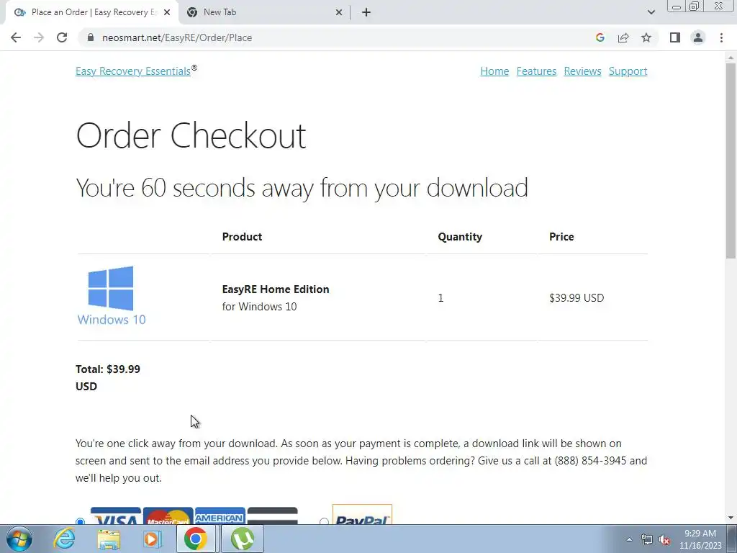This screenshot has height=553, width=737.
Task: Click the Windows 10 product logo
Action: coord(112,296)
